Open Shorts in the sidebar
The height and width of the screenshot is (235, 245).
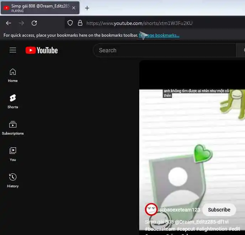click(13, 101)
